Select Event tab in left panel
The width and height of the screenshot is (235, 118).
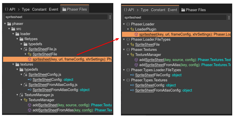pyautogui.click(x=54, y=9)
